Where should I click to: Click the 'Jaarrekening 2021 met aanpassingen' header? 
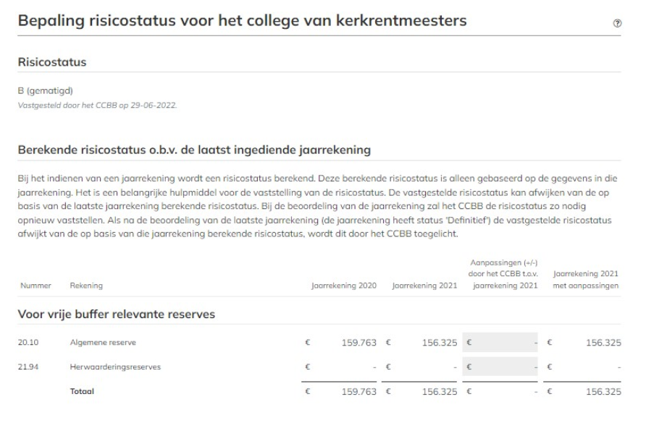(587, 278)
